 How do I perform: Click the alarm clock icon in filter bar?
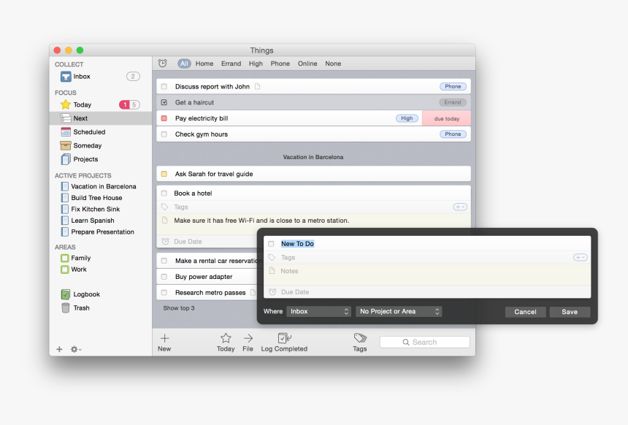tap(163, 64)
